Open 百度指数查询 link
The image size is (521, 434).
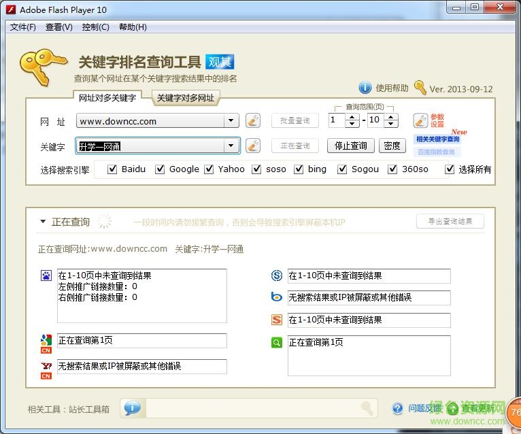tap(436, 152)
